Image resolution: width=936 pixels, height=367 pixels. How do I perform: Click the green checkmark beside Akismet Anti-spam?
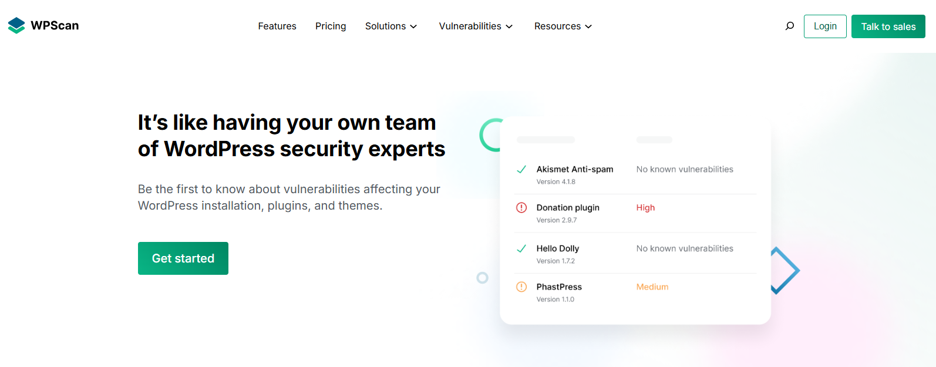(x=521, y=169)
